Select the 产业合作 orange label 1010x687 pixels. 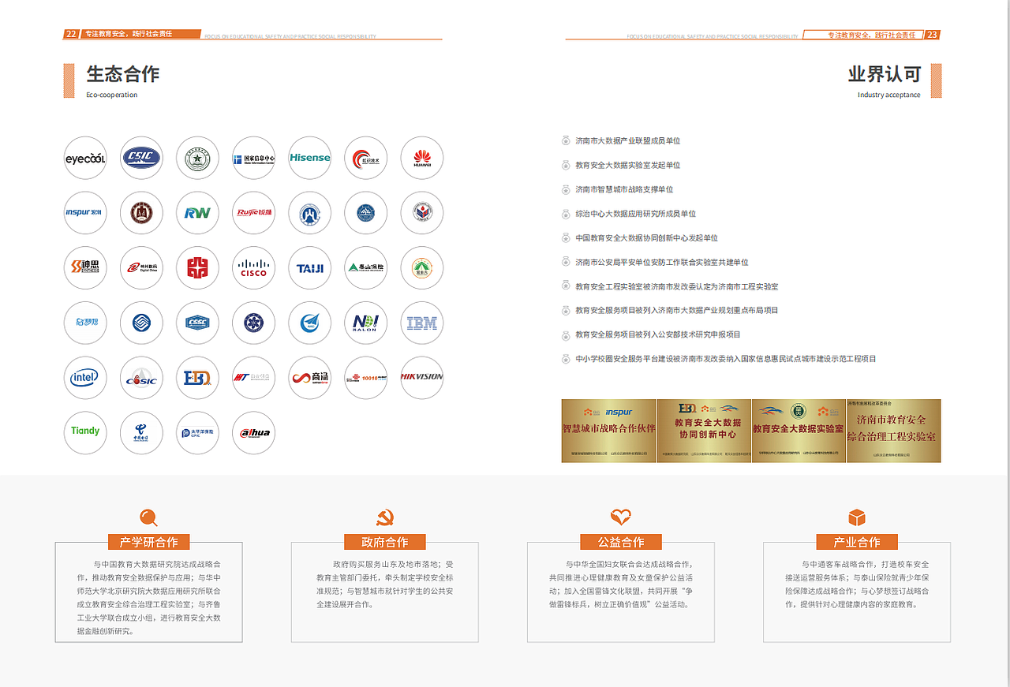(857, 542)
